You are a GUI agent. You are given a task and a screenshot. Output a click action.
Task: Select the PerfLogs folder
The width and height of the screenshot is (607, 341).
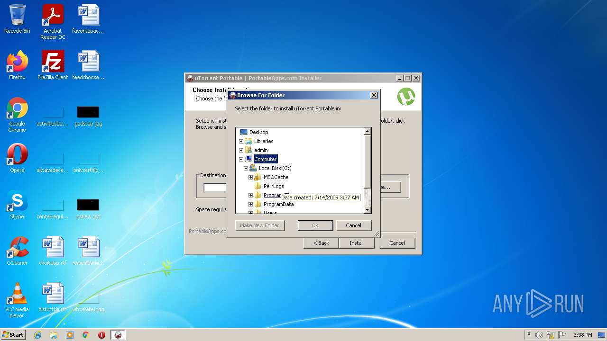(273, 186)
